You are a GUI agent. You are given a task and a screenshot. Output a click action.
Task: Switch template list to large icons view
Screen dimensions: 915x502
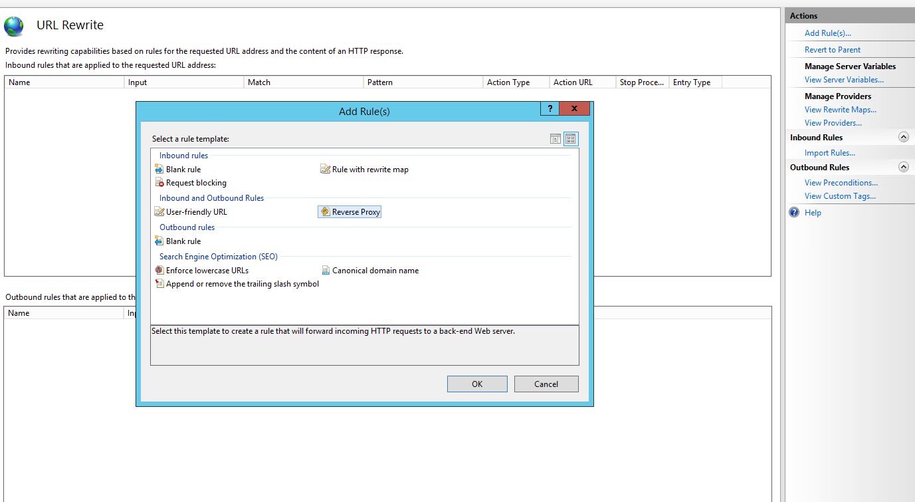[571, 138]
